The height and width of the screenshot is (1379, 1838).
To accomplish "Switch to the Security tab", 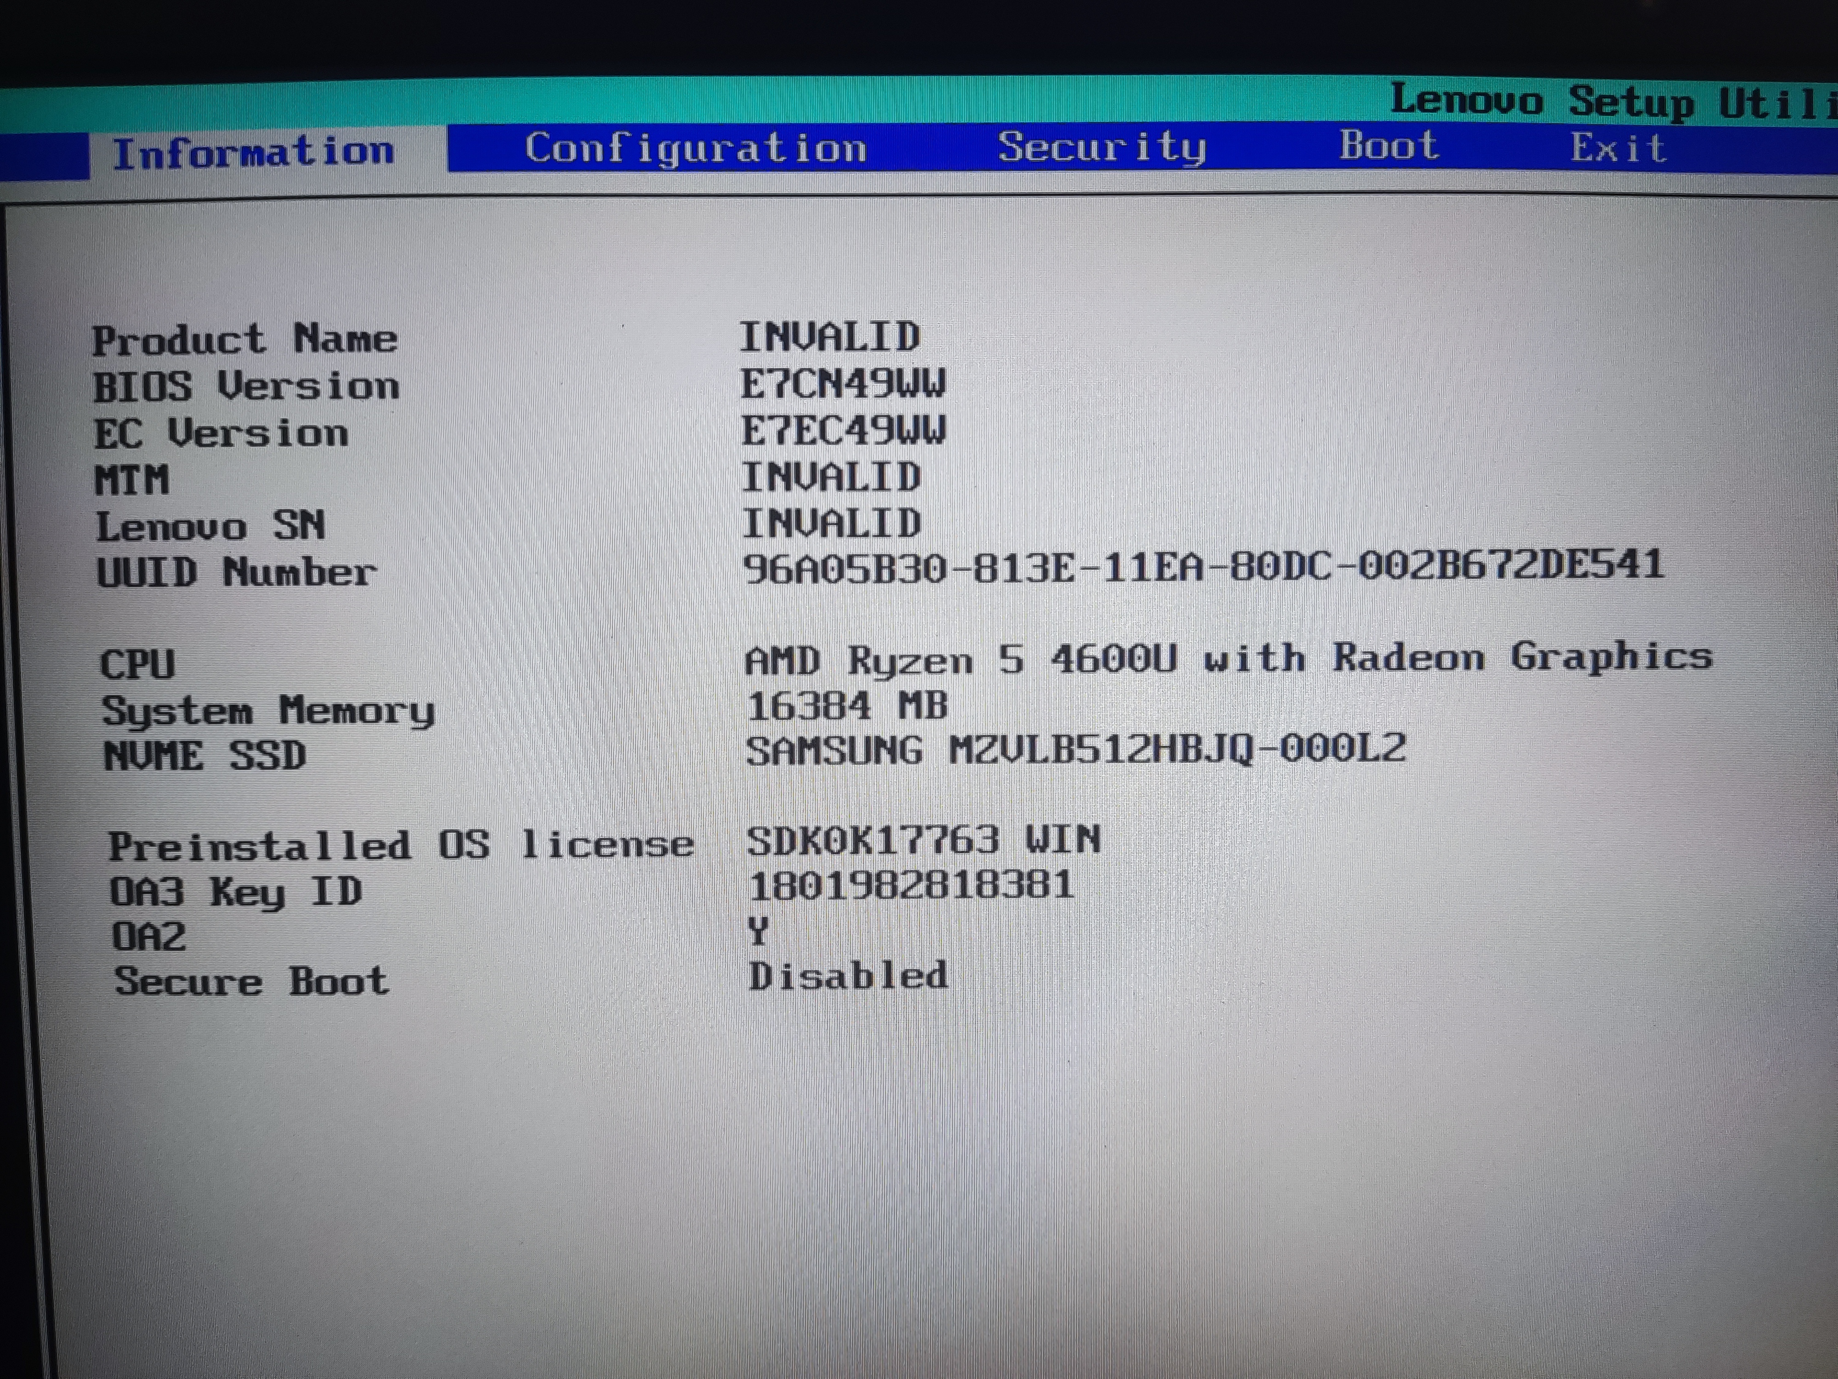I will (1101, 147).
